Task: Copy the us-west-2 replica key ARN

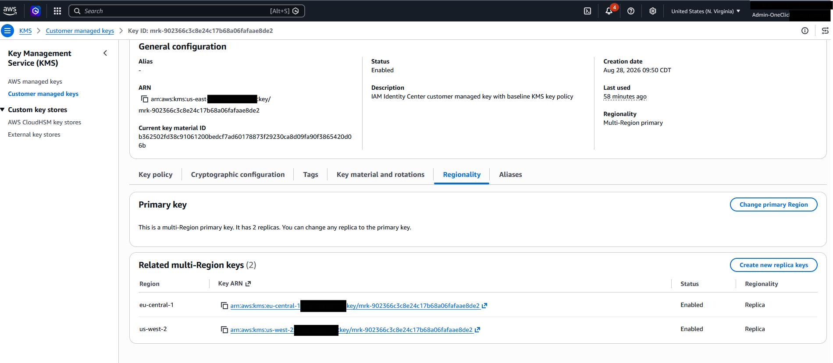Action: click(x=224, y=330)
